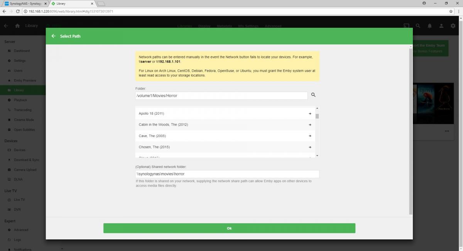Open Chrome three-dot menu

(458, 11)
